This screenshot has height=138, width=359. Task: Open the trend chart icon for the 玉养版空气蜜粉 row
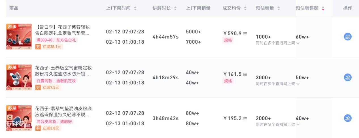pyautogui.click(x=348, y=77)
